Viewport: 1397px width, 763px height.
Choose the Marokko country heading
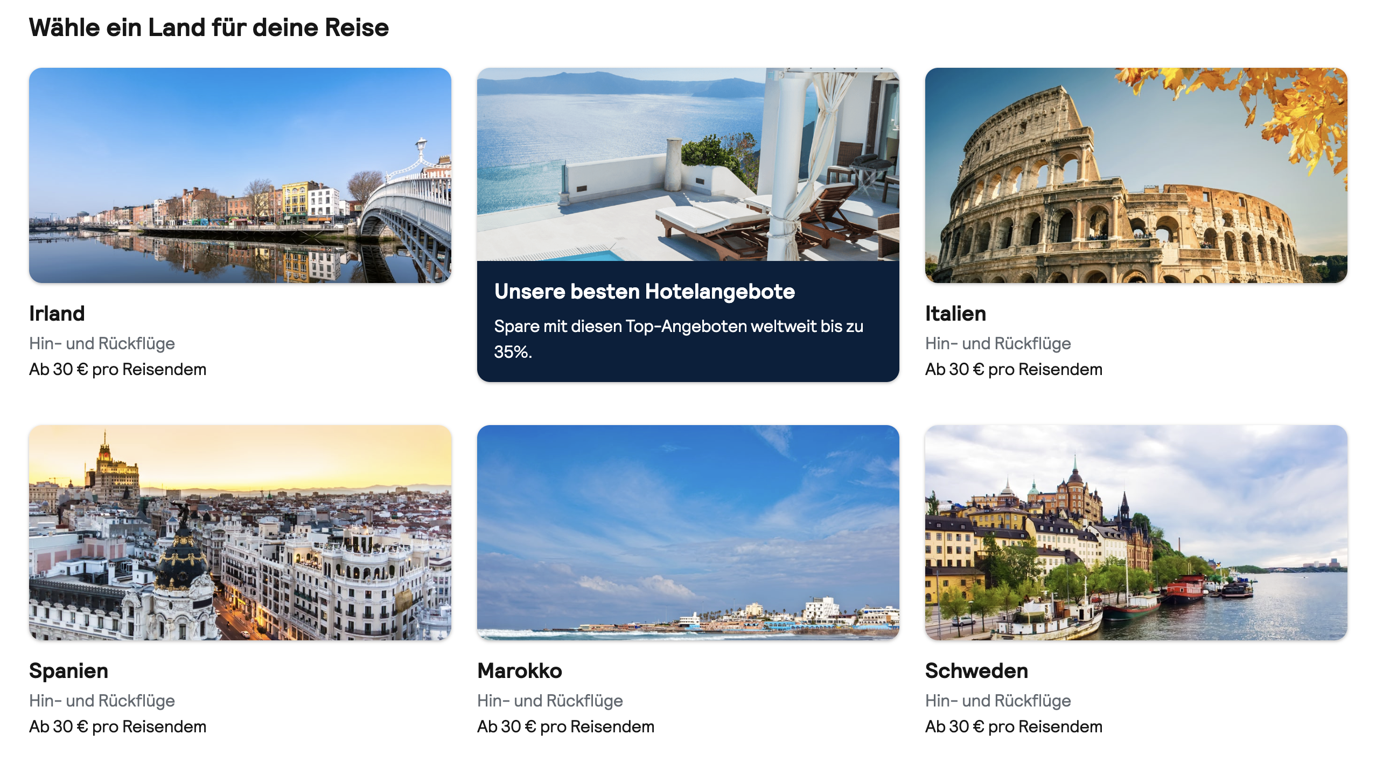(x=520, y=670)
